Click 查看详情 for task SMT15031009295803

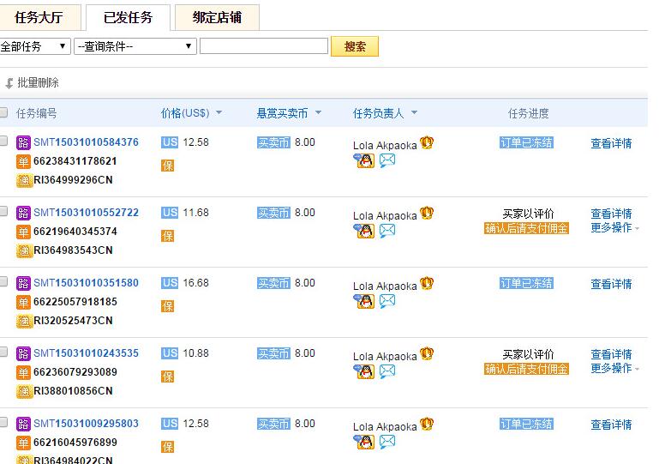click(x=611, y=425)
